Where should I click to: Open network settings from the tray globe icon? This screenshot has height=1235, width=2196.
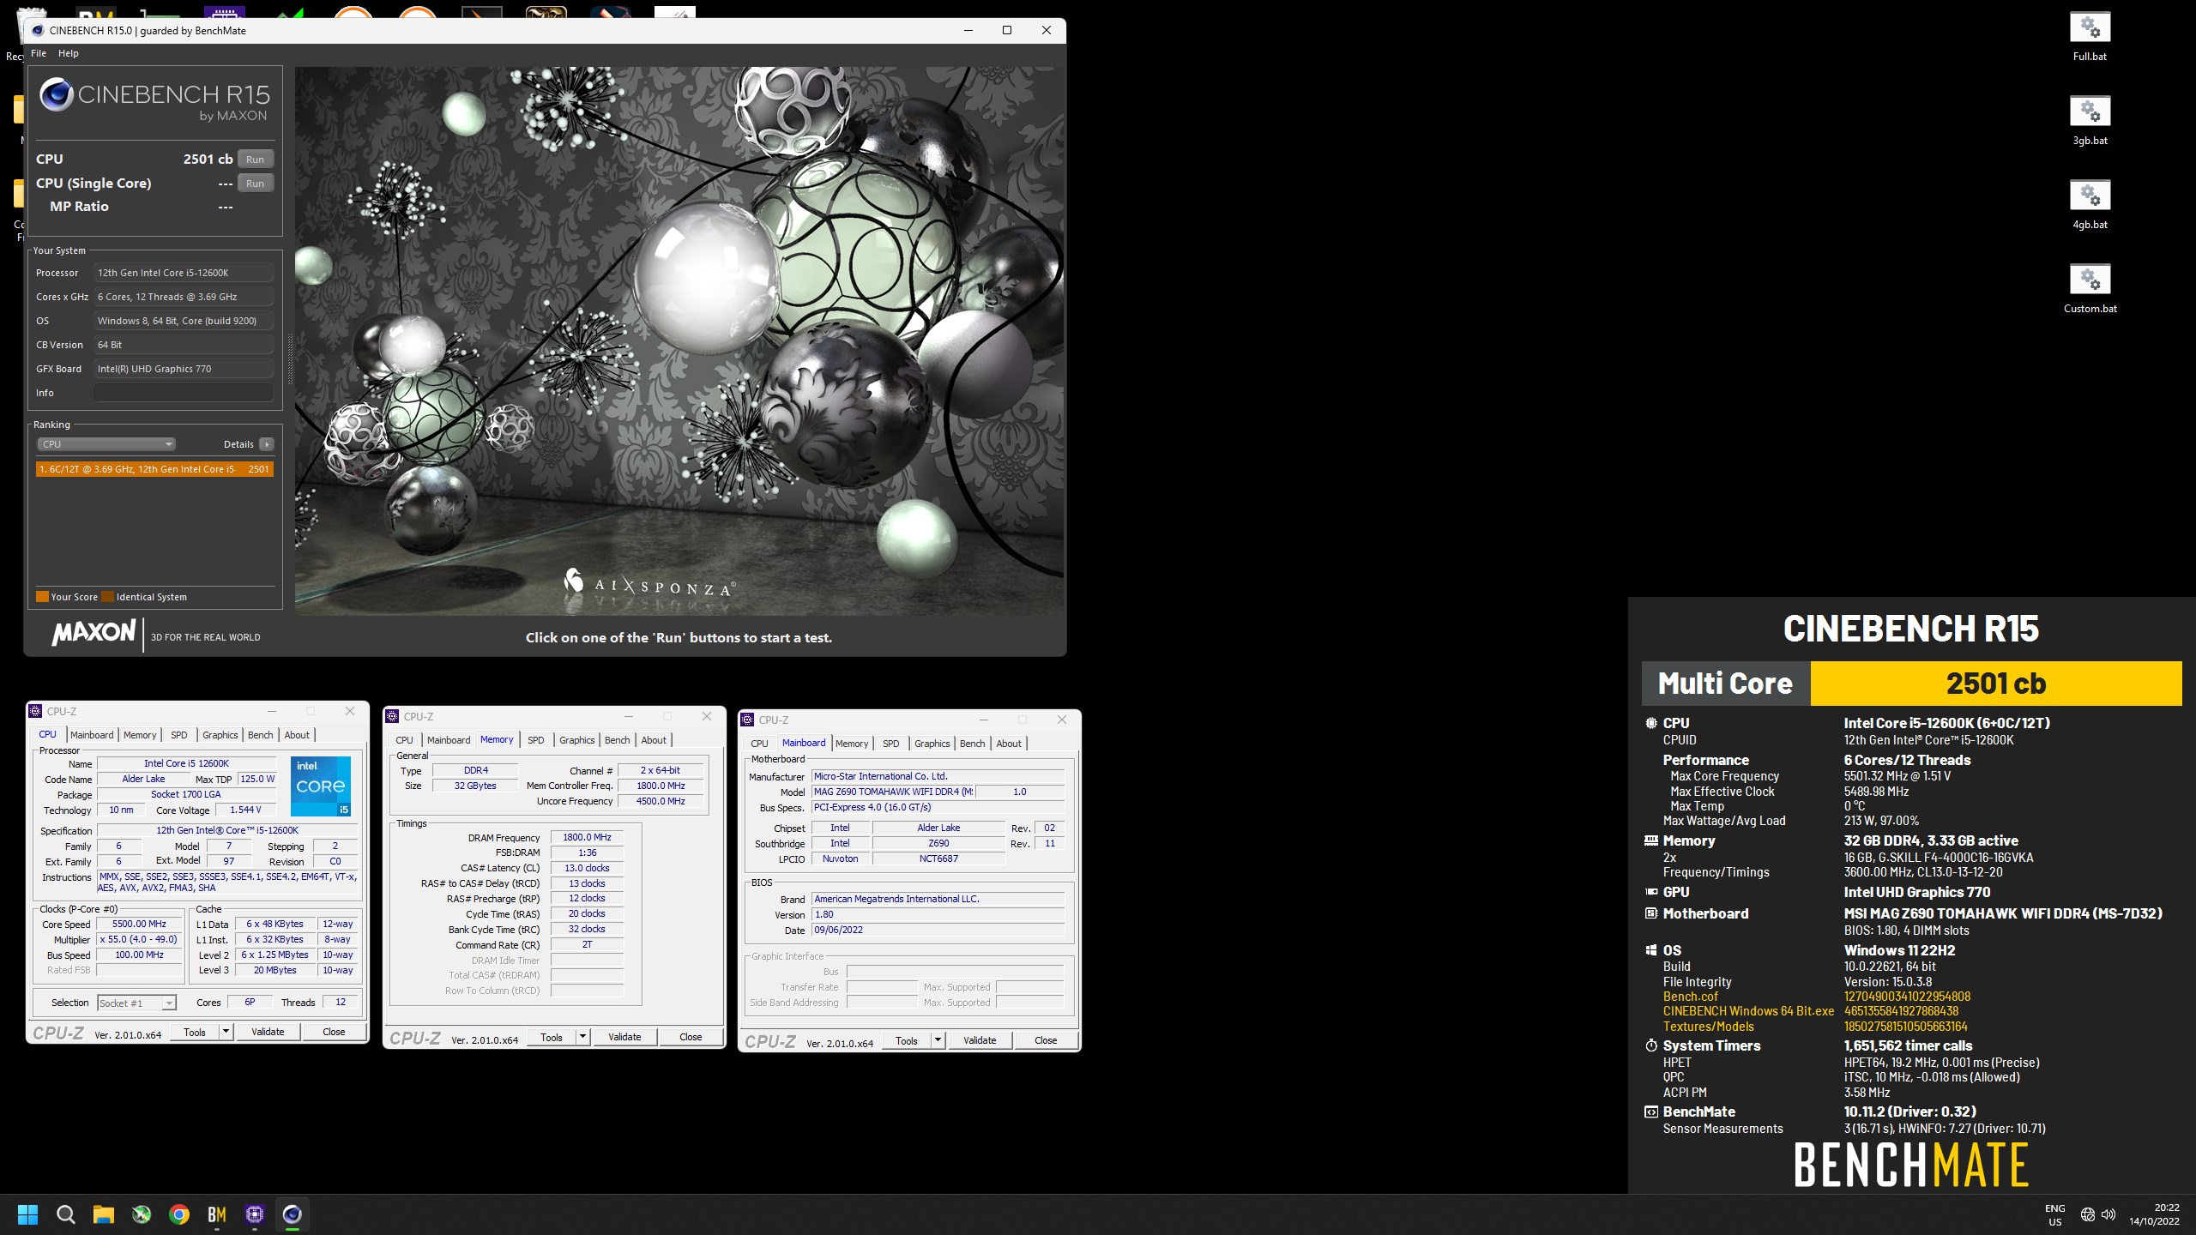point(2088,1214)
